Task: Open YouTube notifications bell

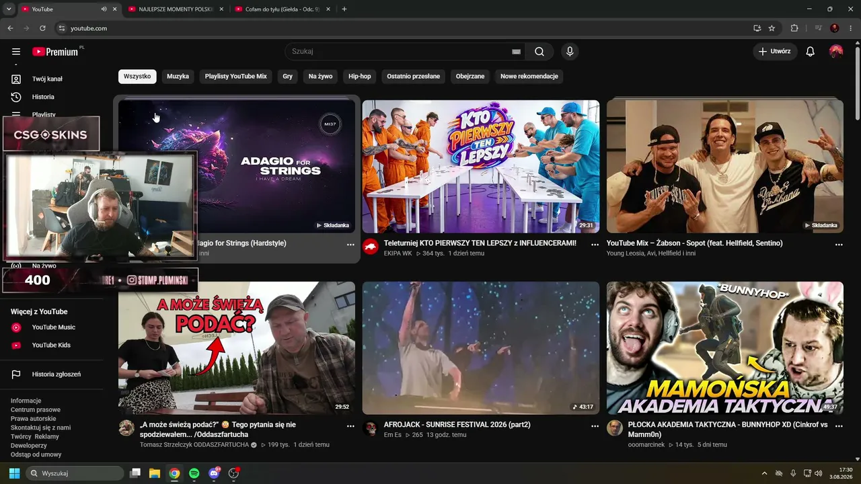Action: tap(811, 52)
